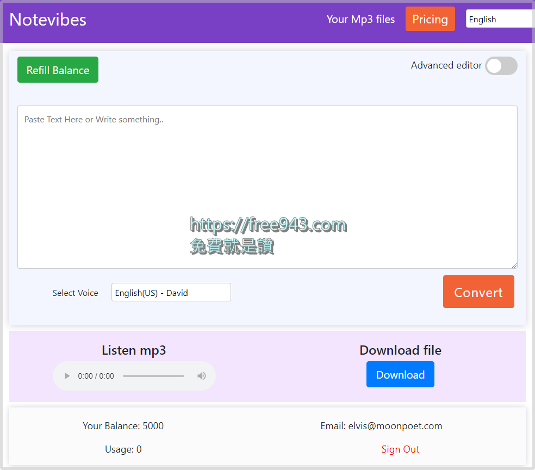The width and height of the screenshot is (535, 470).
Task: Click the textarea resize grip corner
Action: coord(515,265)
